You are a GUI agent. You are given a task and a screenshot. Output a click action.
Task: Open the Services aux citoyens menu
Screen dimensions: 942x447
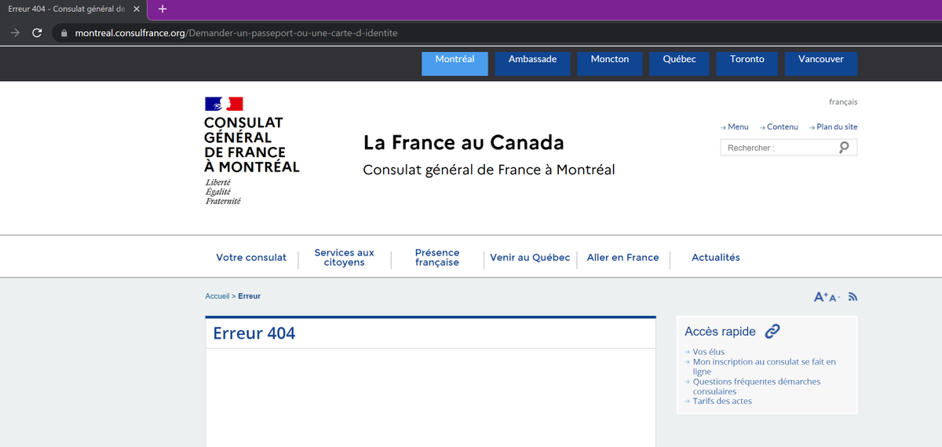pos(345,258)
